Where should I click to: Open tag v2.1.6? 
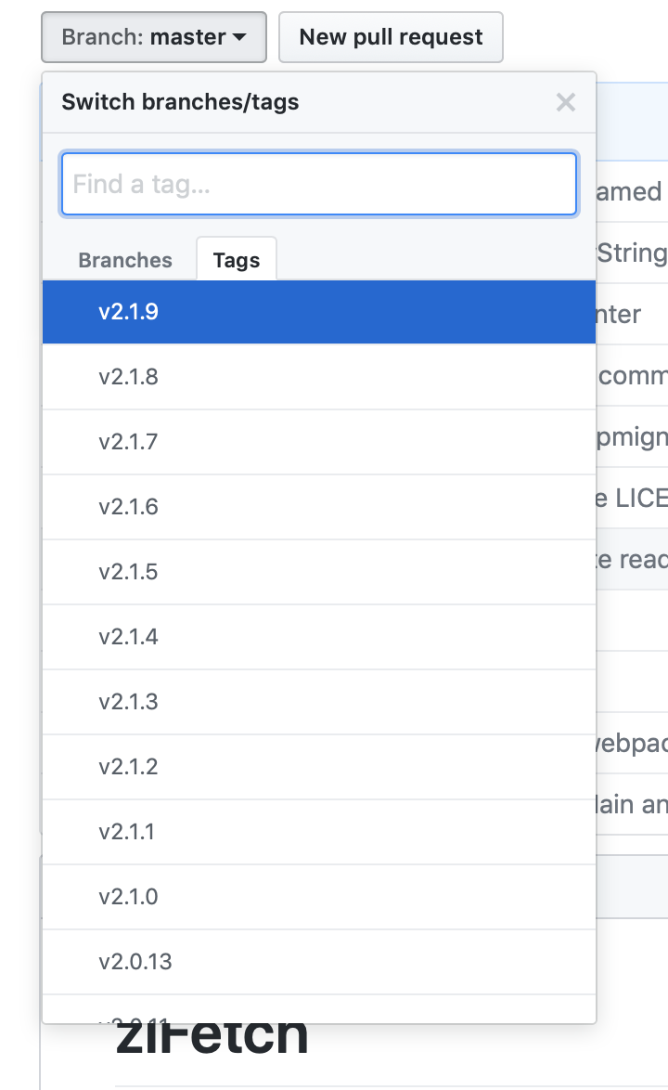coord(319,507)
